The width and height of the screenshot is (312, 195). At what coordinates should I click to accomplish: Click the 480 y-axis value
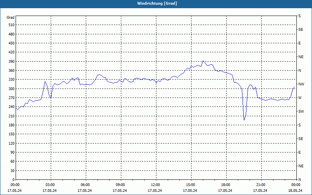[x=12, y=34]
